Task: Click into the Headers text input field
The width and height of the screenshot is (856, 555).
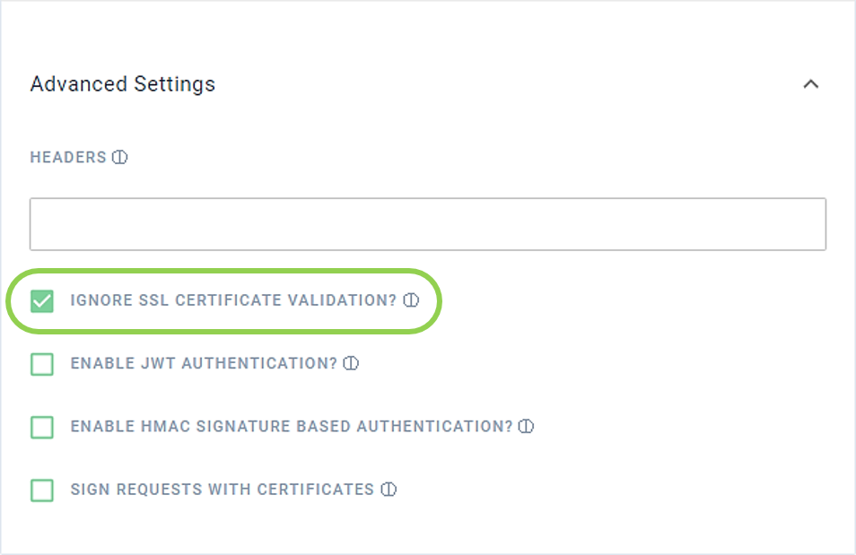Action: (427, 224)
